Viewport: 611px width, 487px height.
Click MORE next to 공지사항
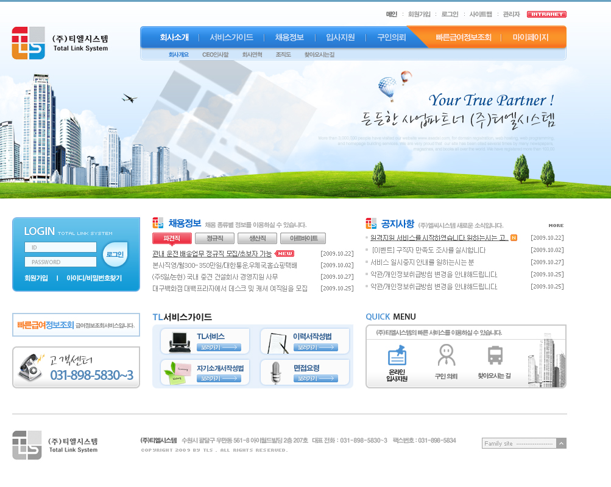pyautogui.click(x=556, y=225)
